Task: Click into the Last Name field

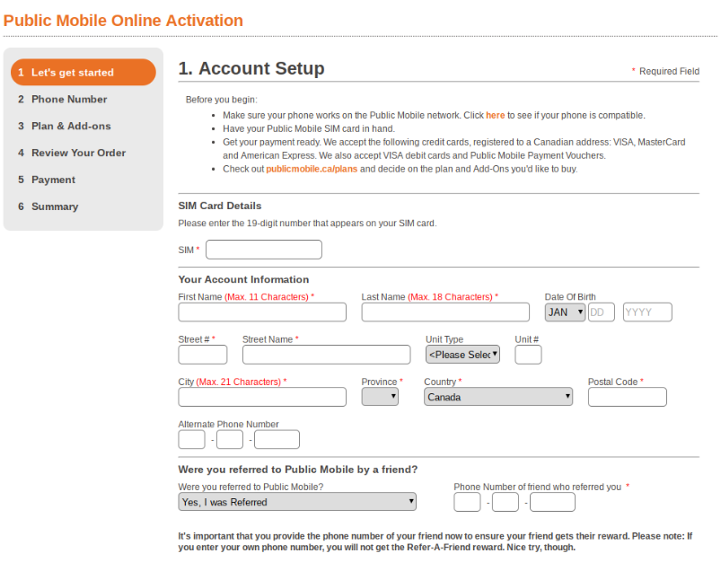Action: tap(445, 312)
